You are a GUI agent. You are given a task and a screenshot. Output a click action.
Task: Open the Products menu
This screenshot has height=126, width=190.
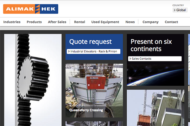(x=34, y=22)
